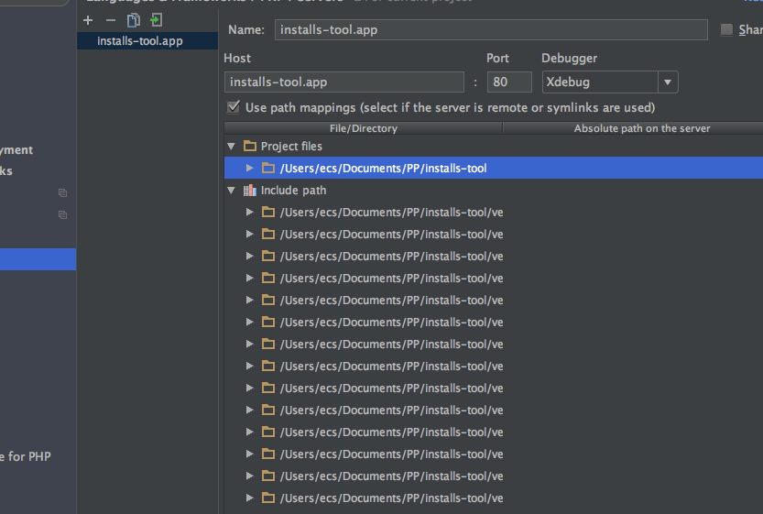763x514 pixels.
Task: Enable the Shared checkbox beside the Name field
Action: pos(727,30)
